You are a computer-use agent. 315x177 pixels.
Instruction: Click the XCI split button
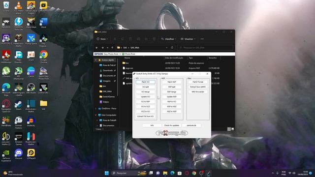click(x=146, y=87)
